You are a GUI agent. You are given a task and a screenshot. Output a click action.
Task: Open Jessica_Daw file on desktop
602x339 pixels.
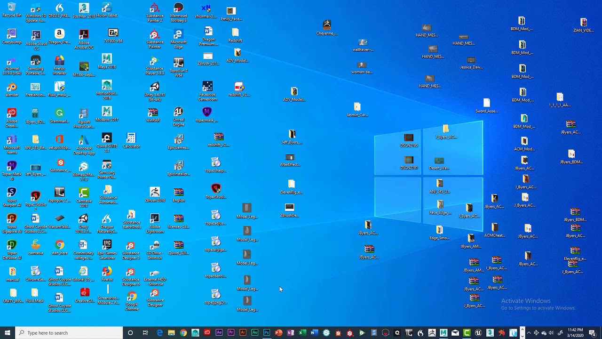471,63
